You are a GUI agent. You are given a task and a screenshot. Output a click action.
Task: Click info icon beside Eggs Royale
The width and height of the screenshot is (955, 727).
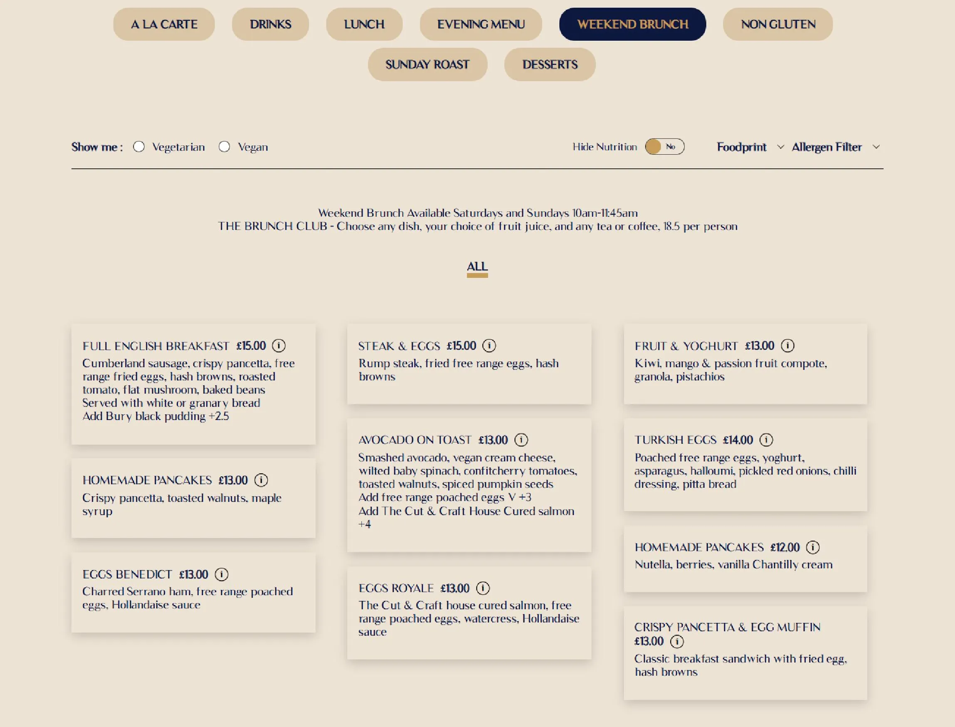coord(483,589)
